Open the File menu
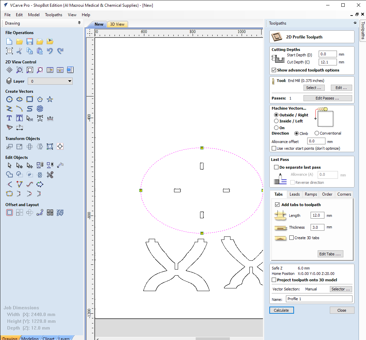Screen dimensions: 366x340 pyautogui.click(x=7, y=15)
